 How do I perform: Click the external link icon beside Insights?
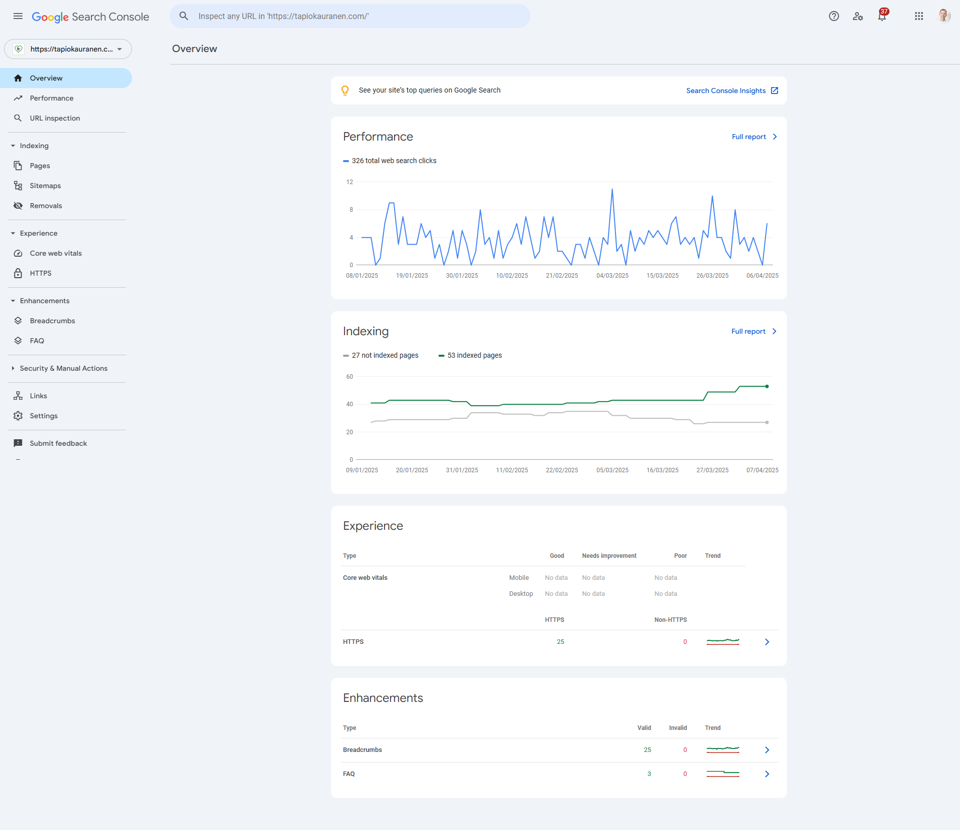(774, 91)
